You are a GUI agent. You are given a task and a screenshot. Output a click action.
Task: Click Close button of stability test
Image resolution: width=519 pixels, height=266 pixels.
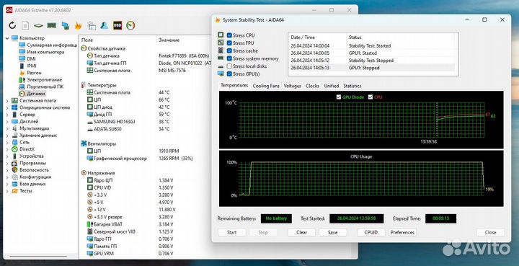(491, 232)
